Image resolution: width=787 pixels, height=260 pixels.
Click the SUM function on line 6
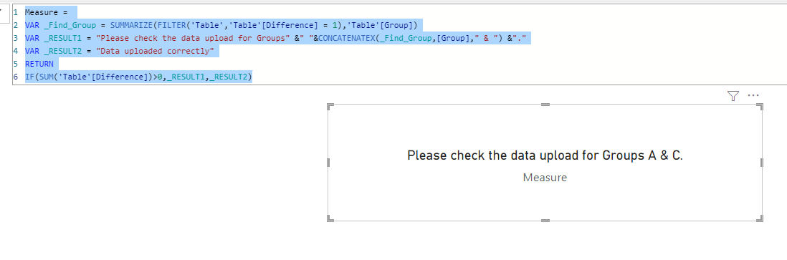46,77
